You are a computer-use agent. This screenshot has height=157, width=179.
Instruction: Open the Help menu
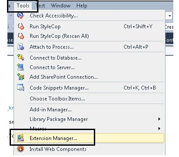click(x=82, y=6)
